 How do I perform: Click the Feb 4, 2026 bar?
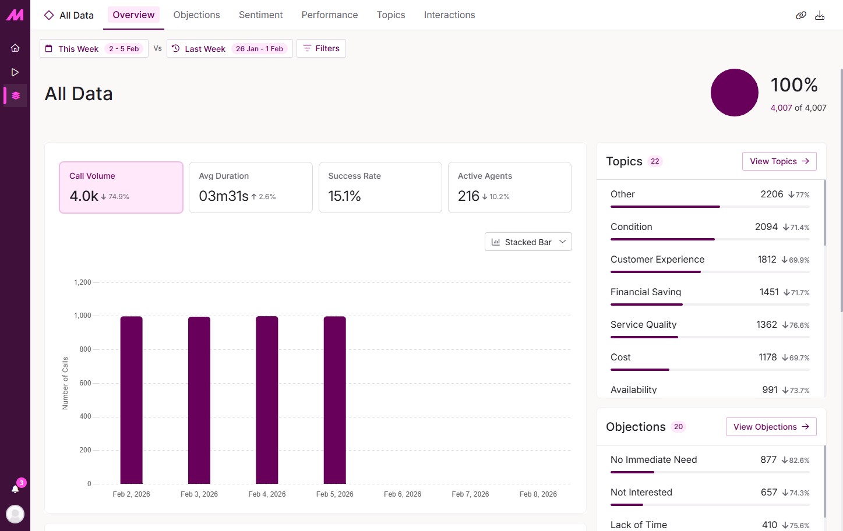(x=267, y=400)
